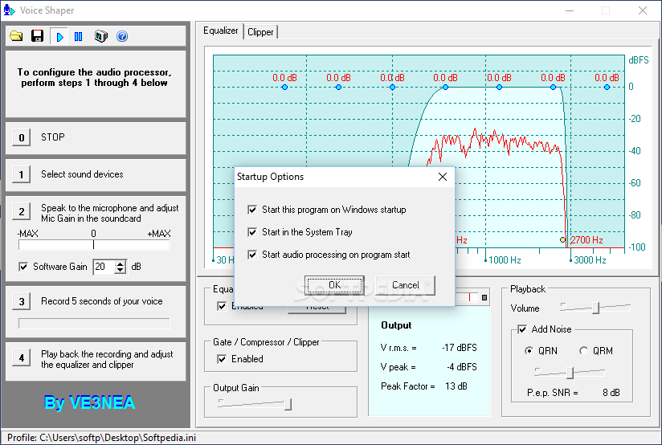Click the Output Gain slider handle
This screenshot has height=445, width=662.
(x=288, y=404)
